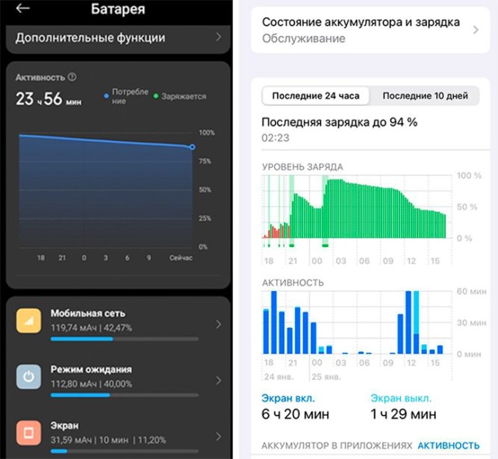Open Режим ожидания details chevron

pyautogui.click(x=219, y=381)
